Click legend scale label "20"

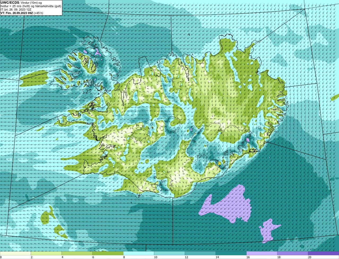(x=310, y=257)
